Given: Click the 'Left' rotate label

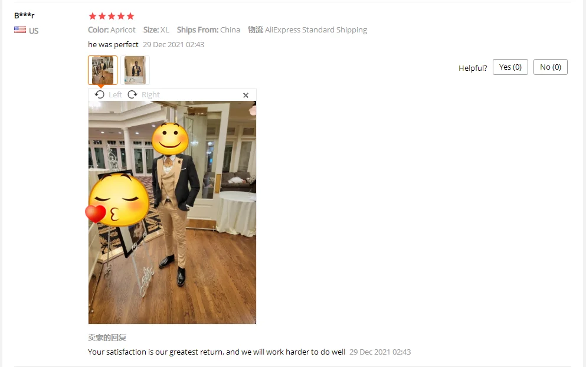Looking at the screenshot, I should tap(115, 95).
